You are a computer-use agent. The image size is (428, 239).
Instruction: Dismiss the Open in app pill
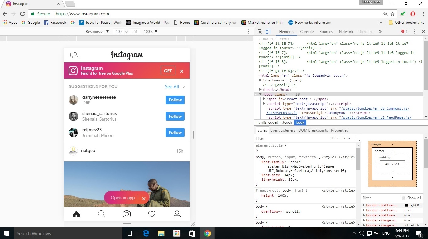pos(143,198)
